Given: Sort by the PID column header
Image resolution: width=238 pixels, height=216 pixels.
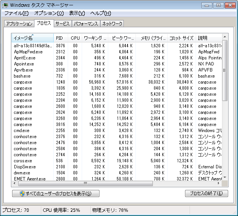Looking at the screenshot, I should (61, 38).
